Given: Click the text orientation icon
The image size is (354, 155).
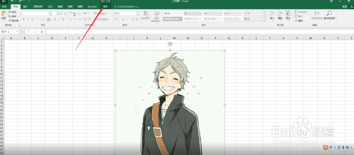Looking at the screenshot, I should 85,13.
